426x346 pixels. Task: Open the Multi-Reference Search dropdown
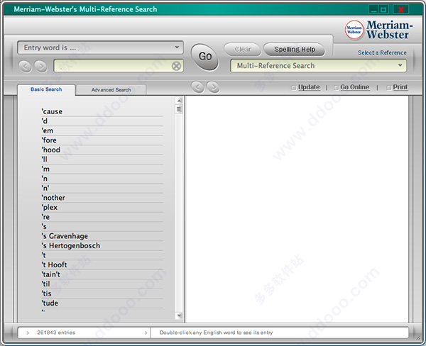point(318,66)
